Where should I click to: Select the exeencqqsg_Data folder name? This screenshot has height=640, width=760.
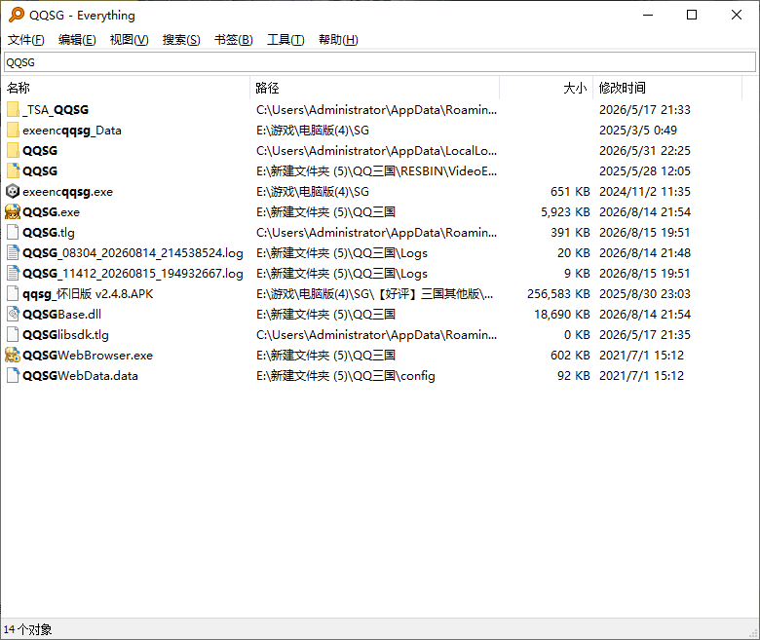click(72, 131)
